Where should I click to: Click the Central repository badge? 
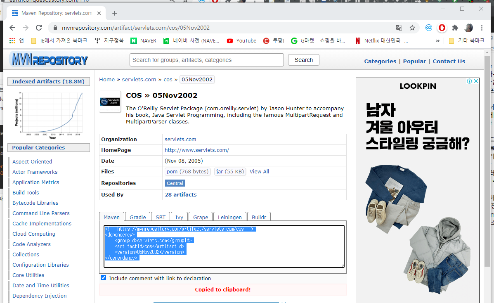click(x=175, y=183)
